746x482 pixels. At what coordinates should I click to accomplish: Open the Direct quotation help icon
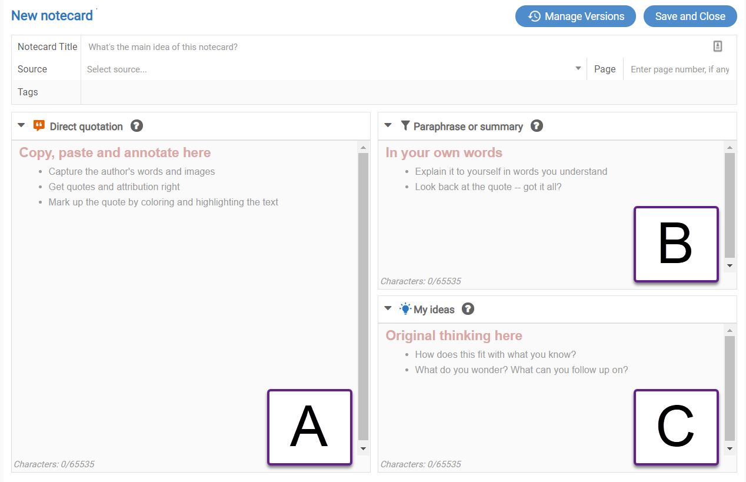point(136,125)
